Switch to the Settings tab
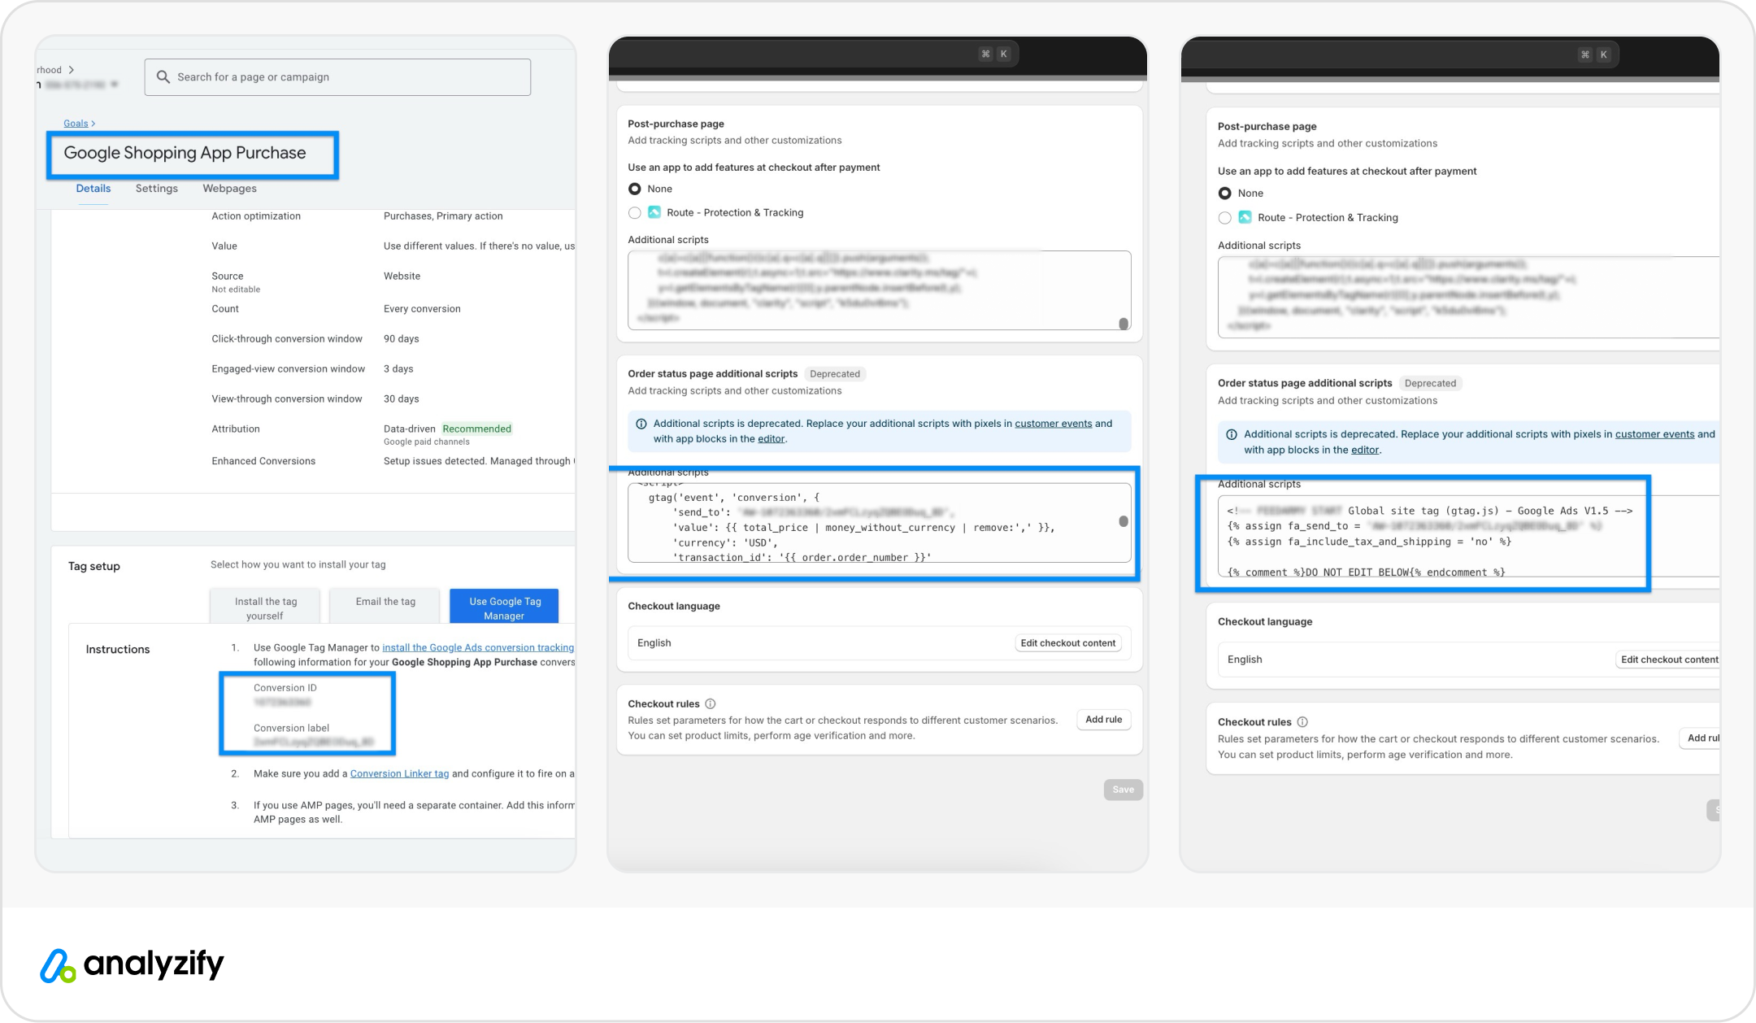The width and height of the screenshot is (1756, 1023). (x=156, y=188)
